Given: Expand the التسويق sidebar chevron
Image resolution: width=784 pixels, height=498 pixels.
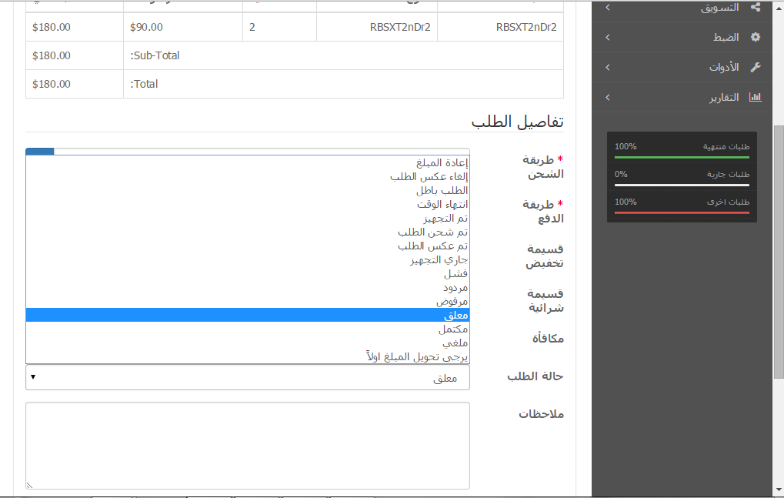Looking at the screenshot, I should tap(608, 8).
